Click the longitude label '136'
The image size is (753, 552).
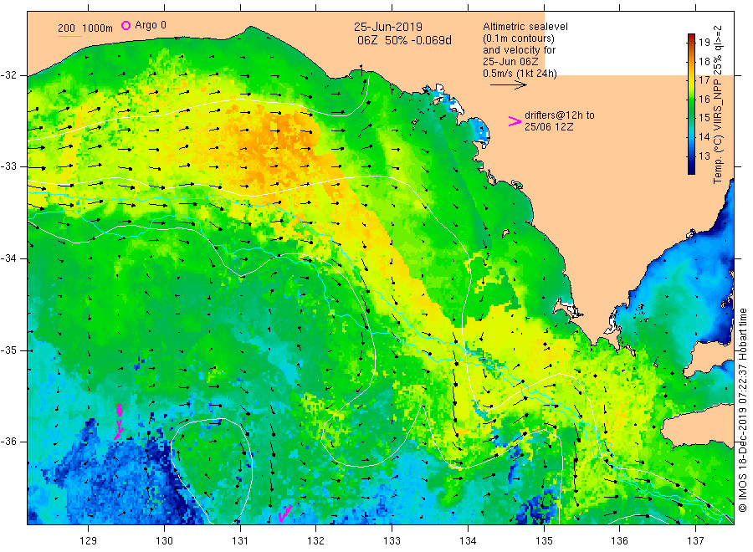619,541
